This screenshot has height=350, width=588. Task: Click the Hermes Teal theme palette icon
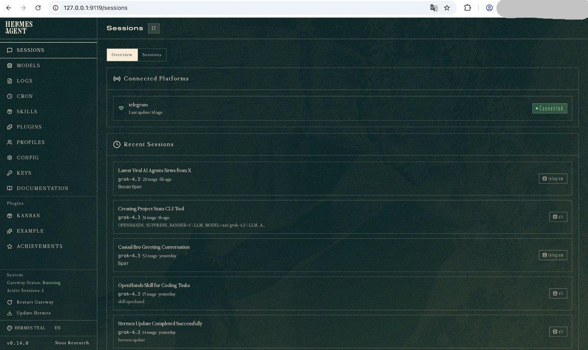(10, 328)
